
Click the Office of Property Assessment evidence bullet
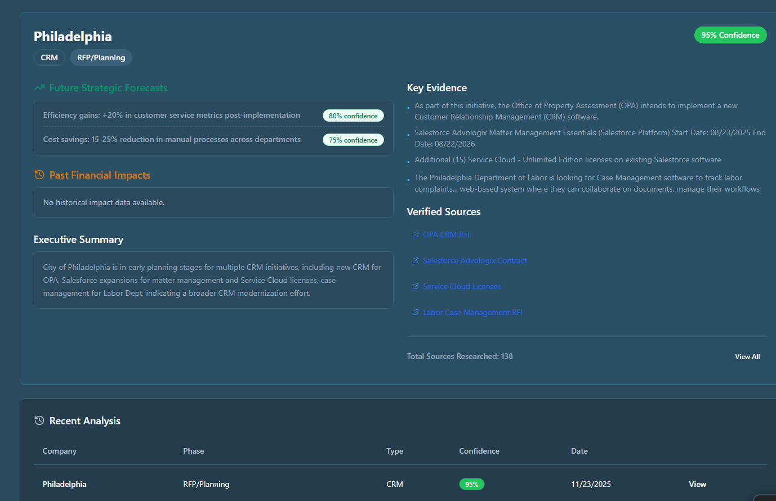(576, 111)
